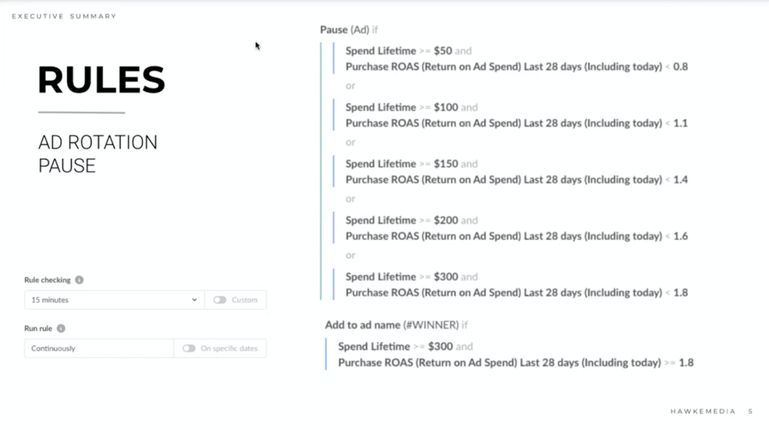Screen dimensions: 769x430
Task: Select the Purchase ROAS < 1.8 pause condition
Action: 516,292
